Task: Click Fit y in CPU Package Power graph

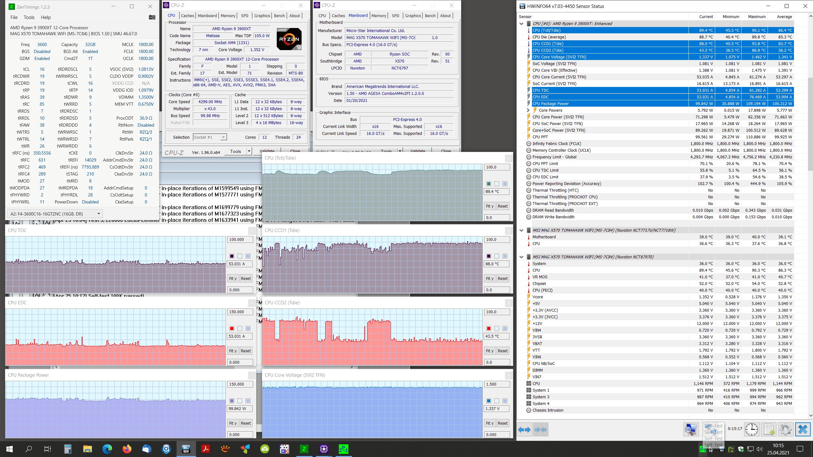Action: [233, 423]
